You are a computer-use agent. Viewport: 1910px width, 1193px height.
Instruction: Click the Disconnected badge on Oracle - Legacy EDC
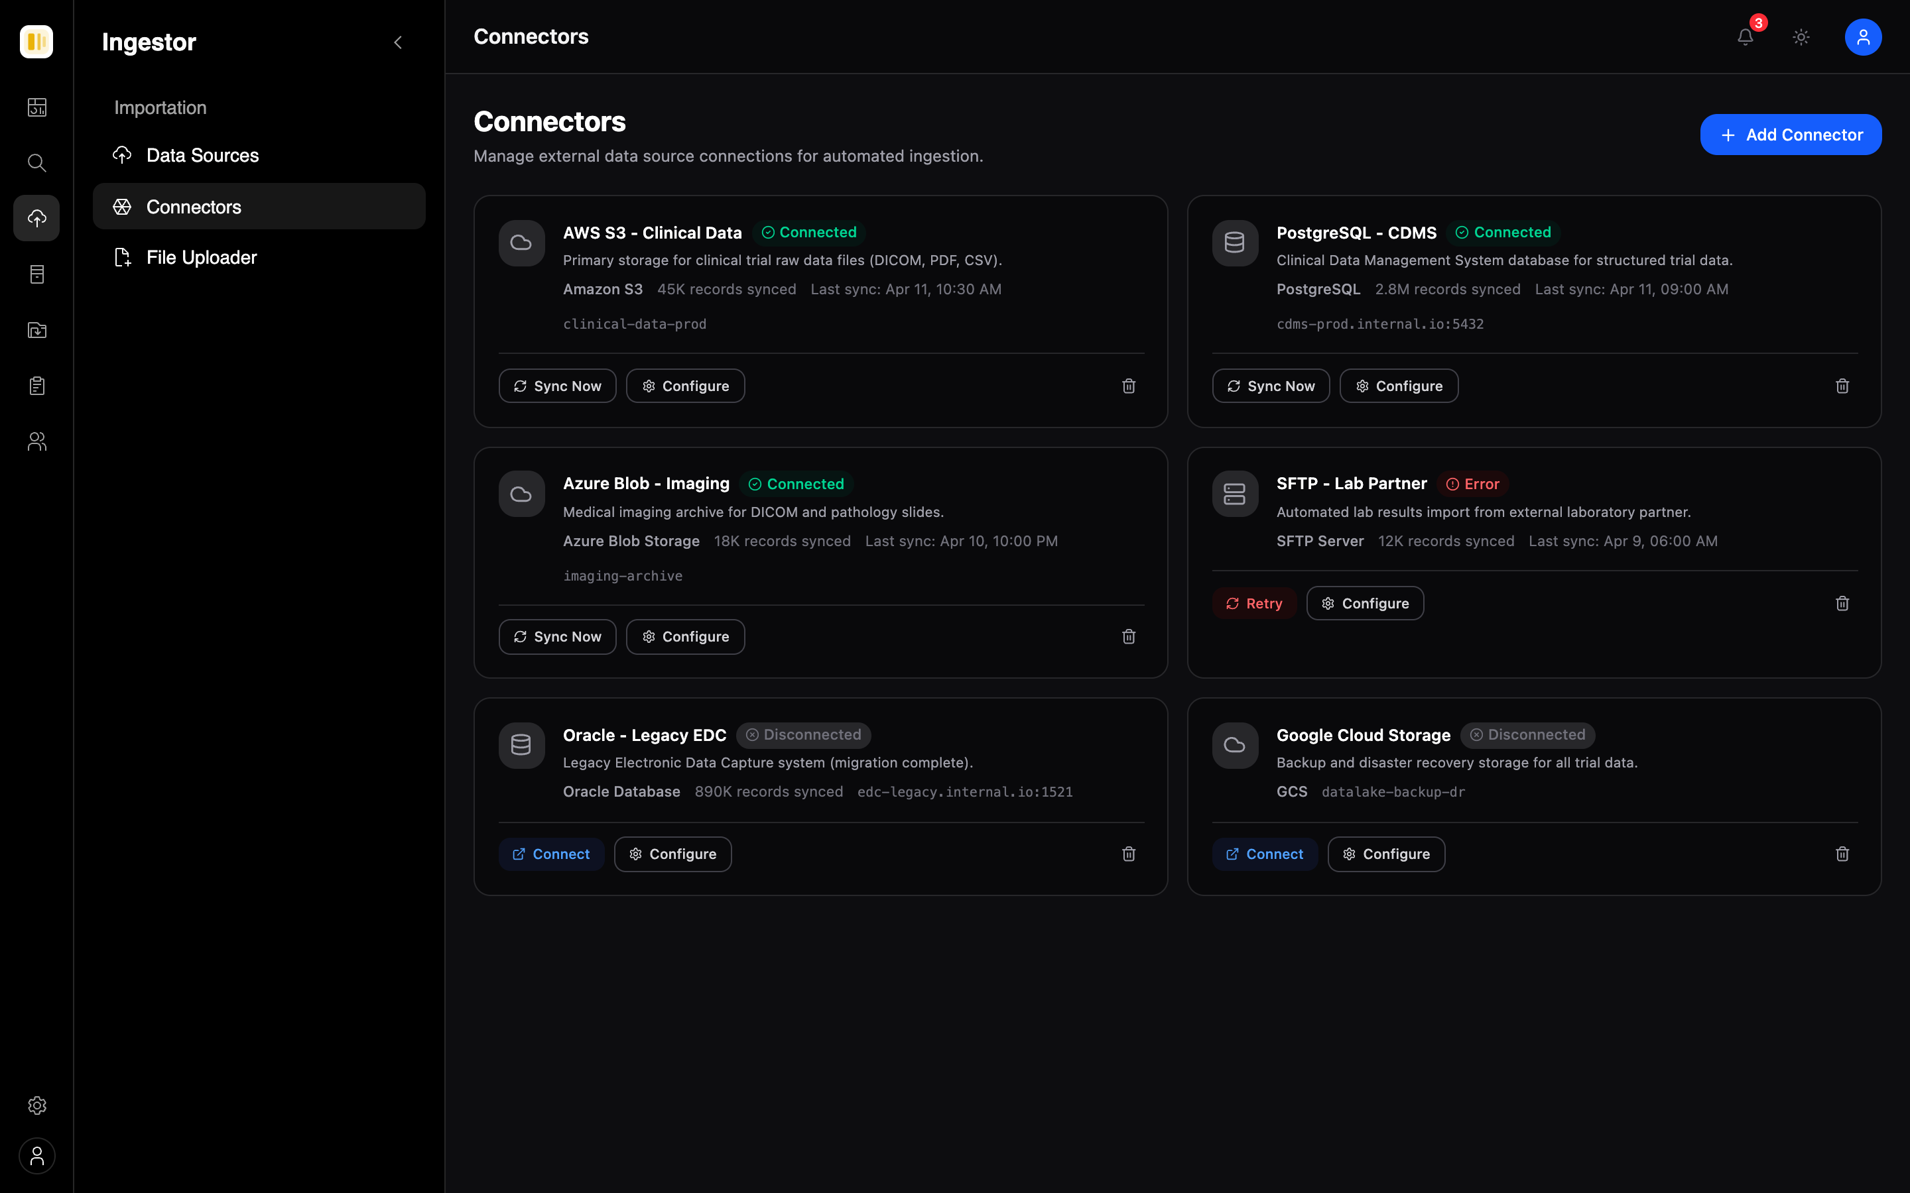[x=804, y=734]
